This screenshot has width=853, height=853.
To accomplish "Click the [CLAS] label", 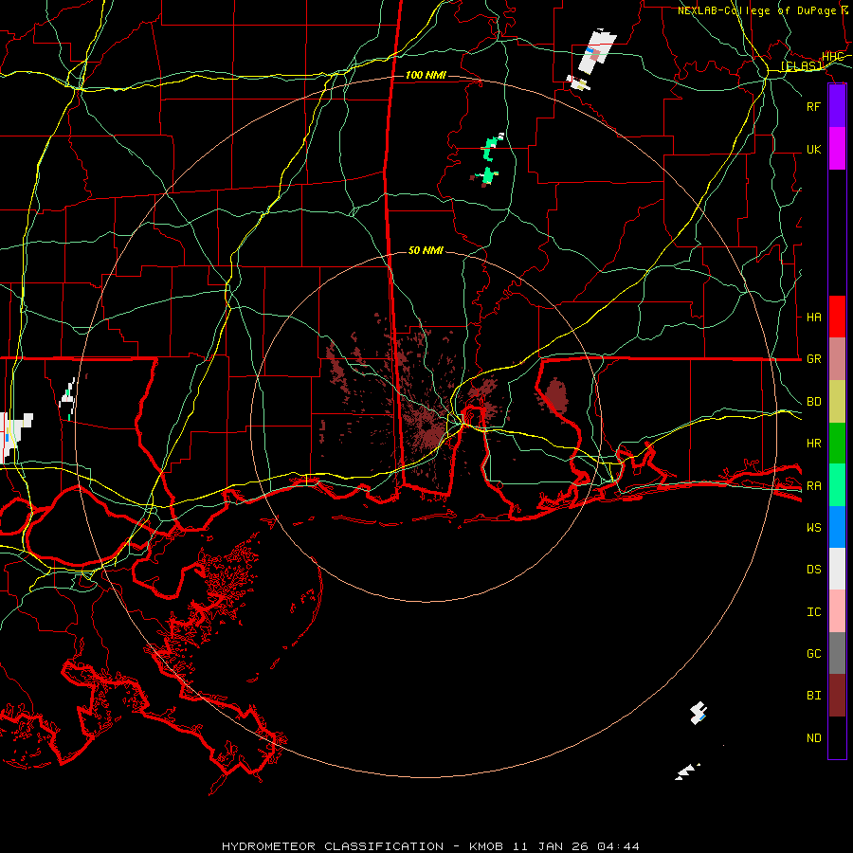I will (x=801, y=65).
